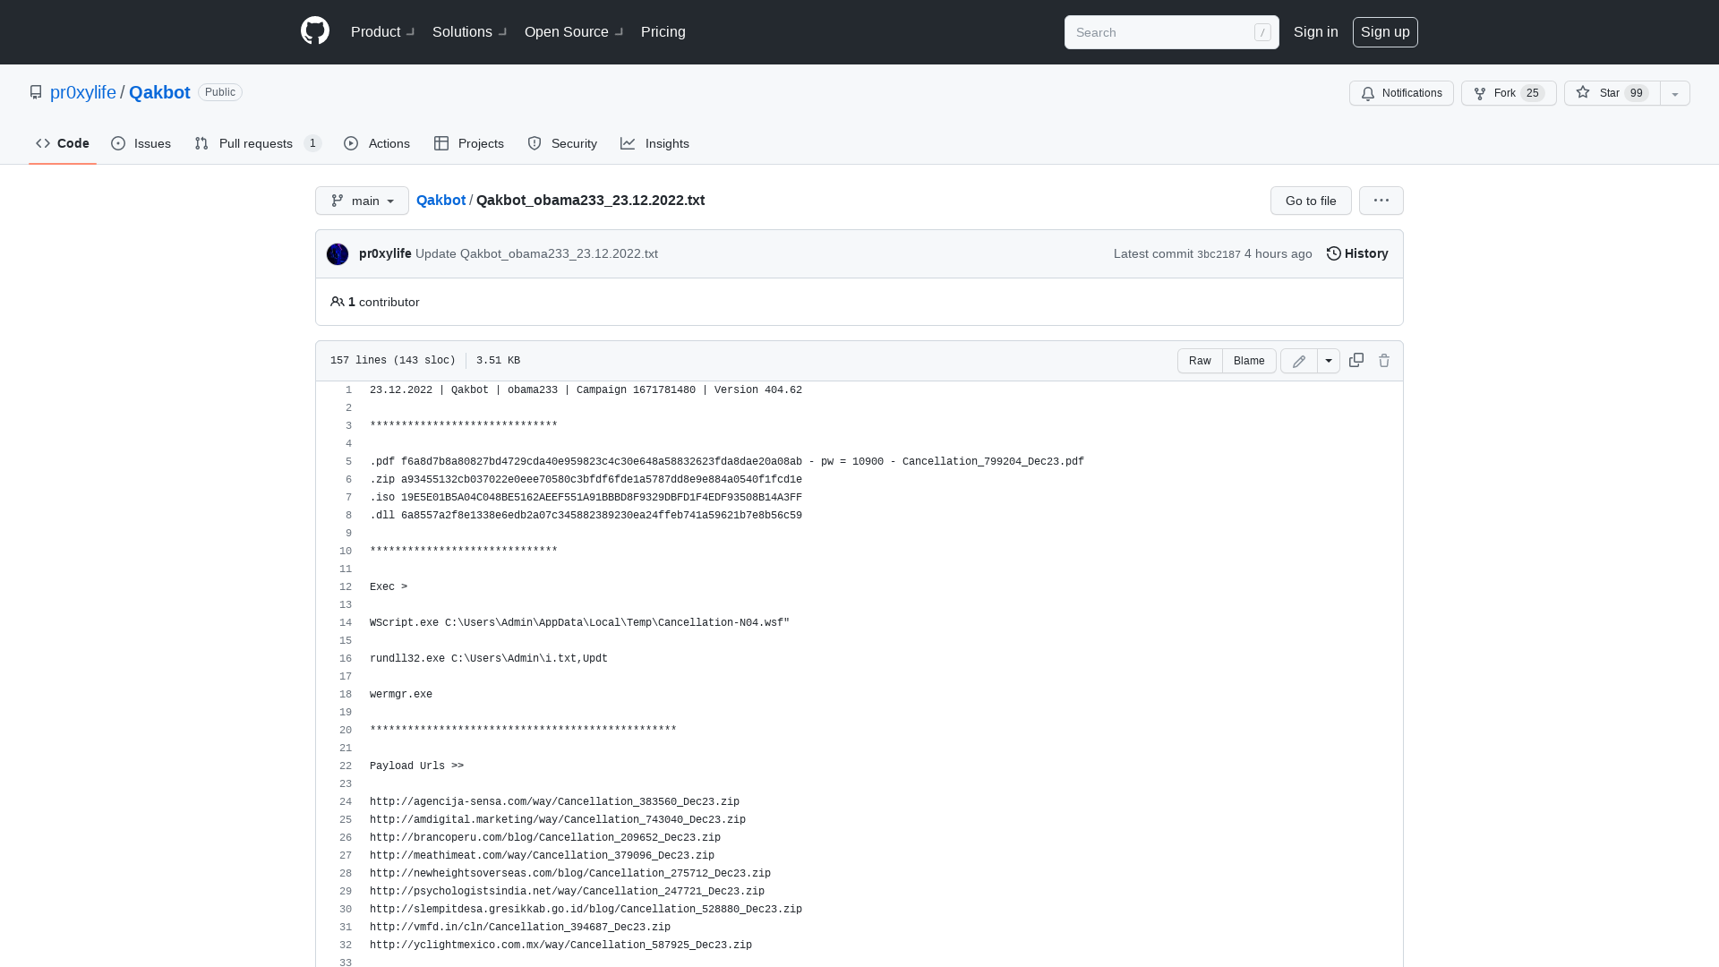1719x967 pixels.
Task: Open the Solutions dropdown menu
Action: coord(469,32)
